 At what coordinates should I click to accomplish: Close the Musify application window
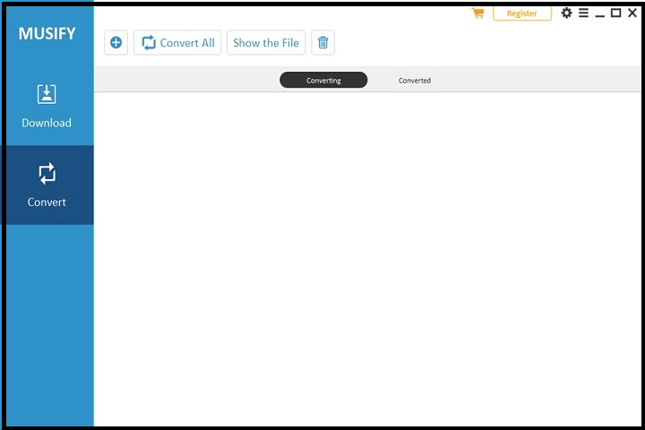coord(632,13)
